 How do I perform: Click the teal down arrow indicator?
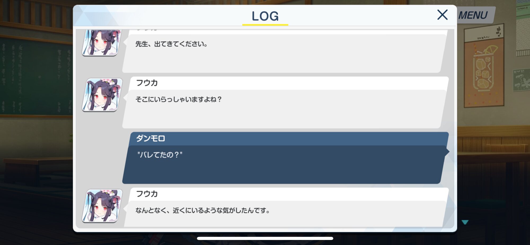[465, 222]
